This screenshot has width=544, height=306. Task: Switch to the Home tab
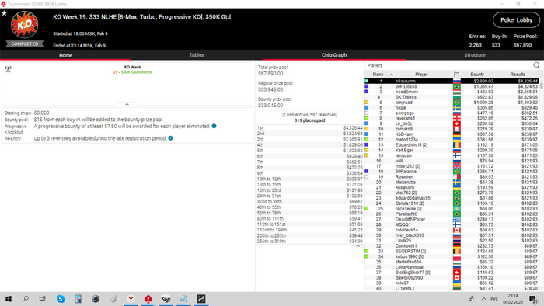tap(65, 55)
